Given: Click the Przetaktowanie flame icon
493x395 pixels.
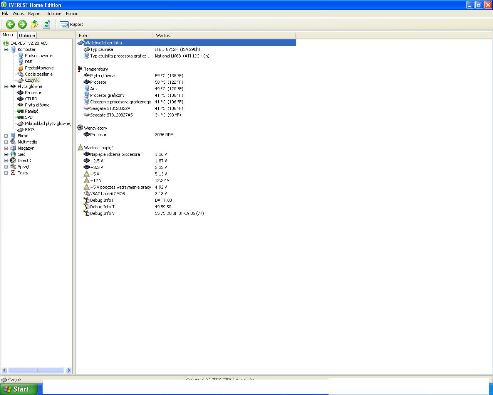Looking at the screenshot, I should [x=21, y=68].
